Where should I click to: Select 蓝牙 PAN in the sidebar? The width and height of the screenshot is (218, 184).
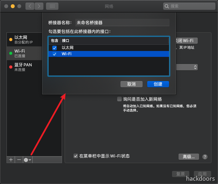(24, 67)
